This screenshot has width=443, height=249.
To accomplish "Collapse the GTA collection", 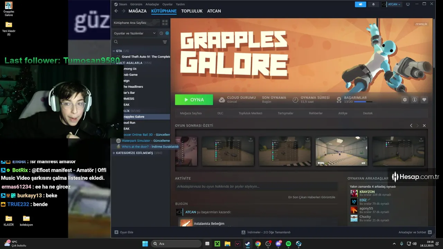I will [x=114, y=51].
